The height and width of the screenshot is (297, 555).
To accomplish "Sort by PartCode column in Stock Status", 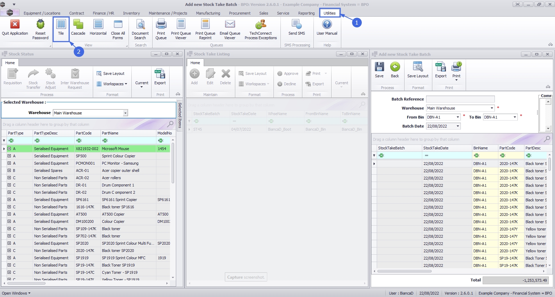I will pos(87,133).
